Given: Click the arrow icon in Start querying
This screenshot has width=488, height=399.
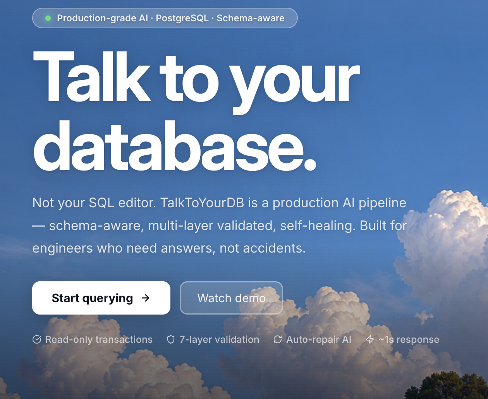Looking at the screenshot, I should coord(146,298).
